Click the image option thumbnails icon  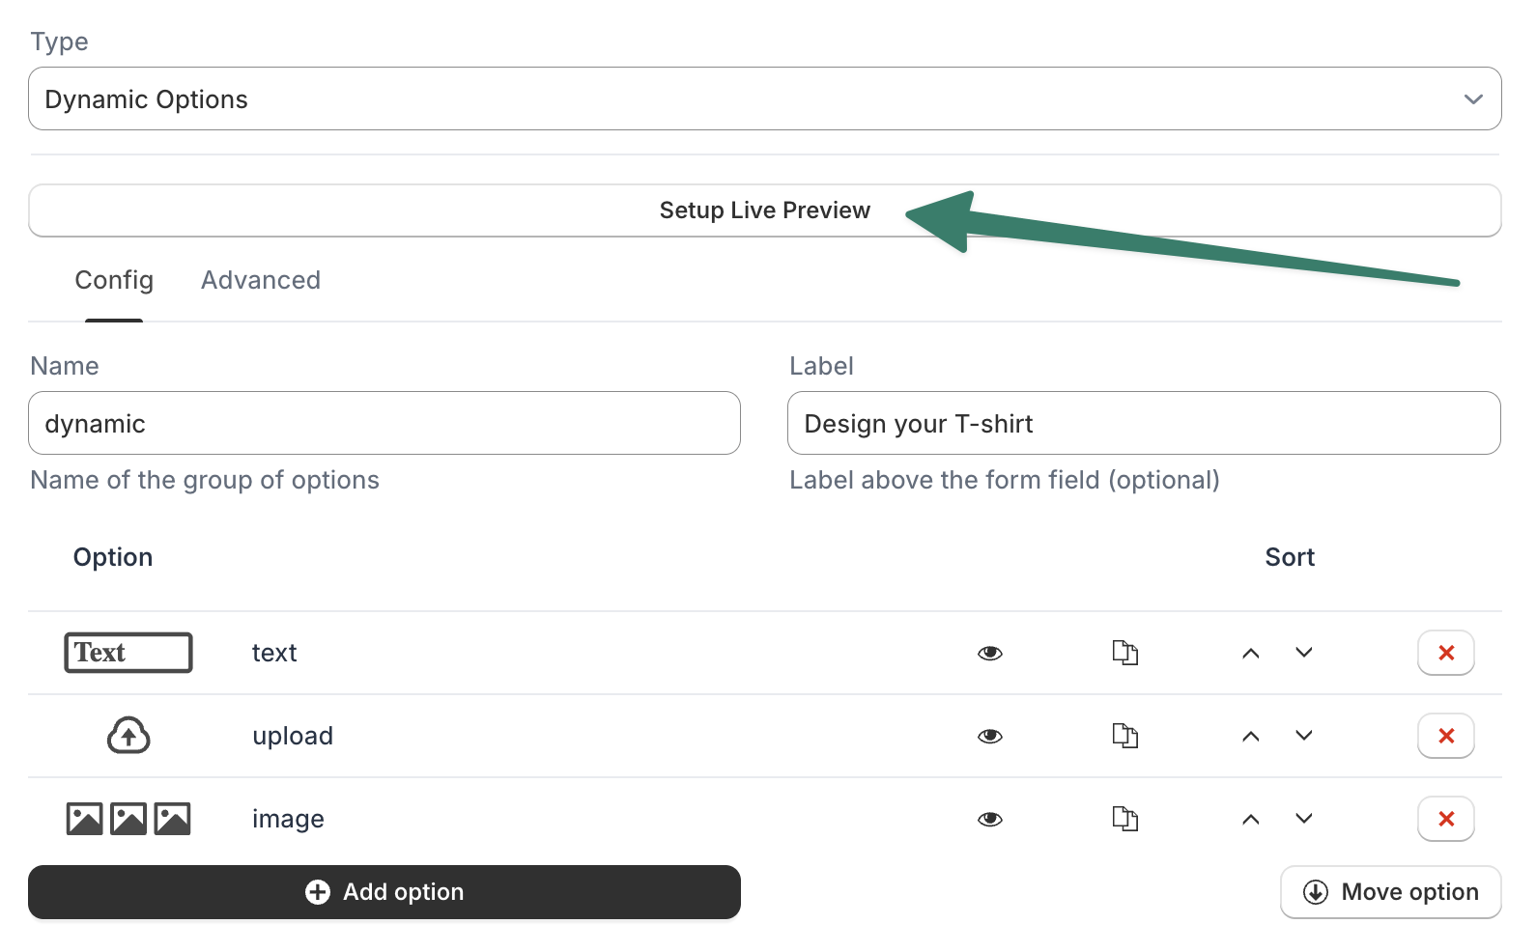tap(128, 819)
